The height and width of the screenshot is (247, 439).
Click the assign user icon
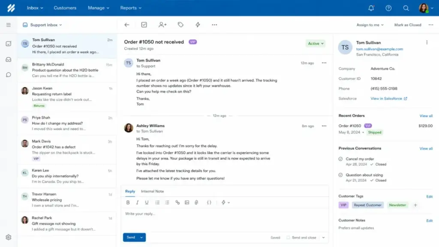[x=162, y=24]
